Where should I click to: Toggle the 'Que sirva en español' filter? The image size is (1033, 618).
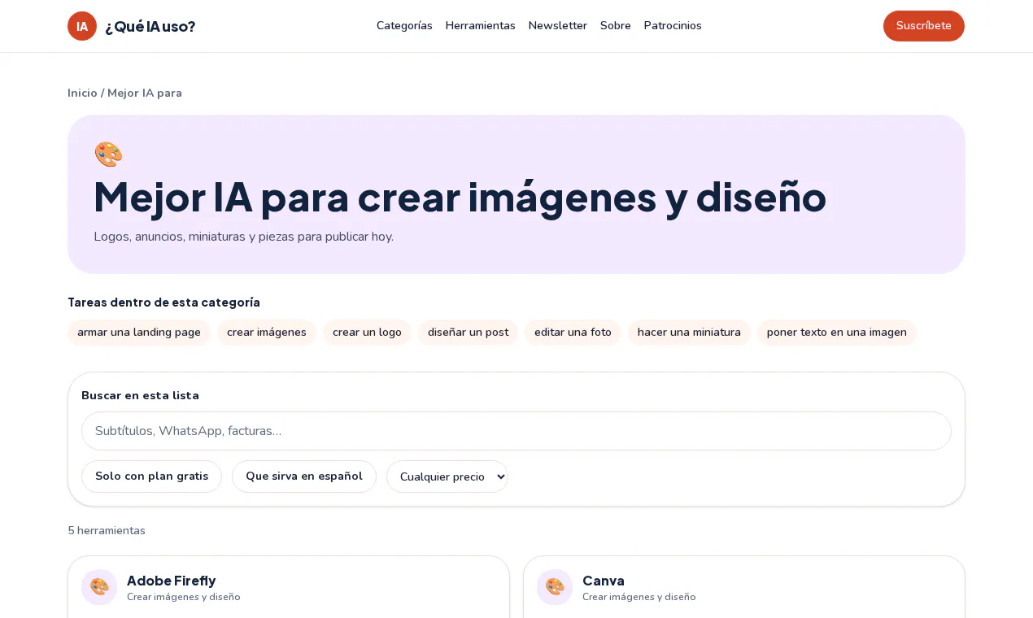[x=304, y=477]
